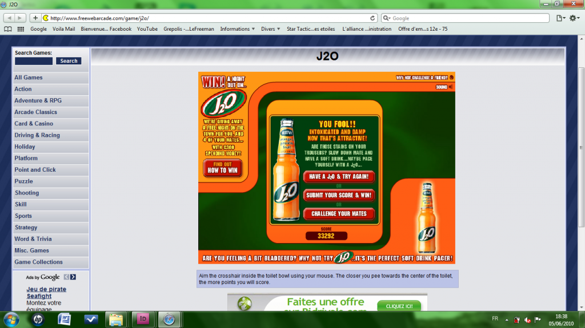Click Challenge Your Mates button
The image size is (585, 328).
(x=339, y=214)
